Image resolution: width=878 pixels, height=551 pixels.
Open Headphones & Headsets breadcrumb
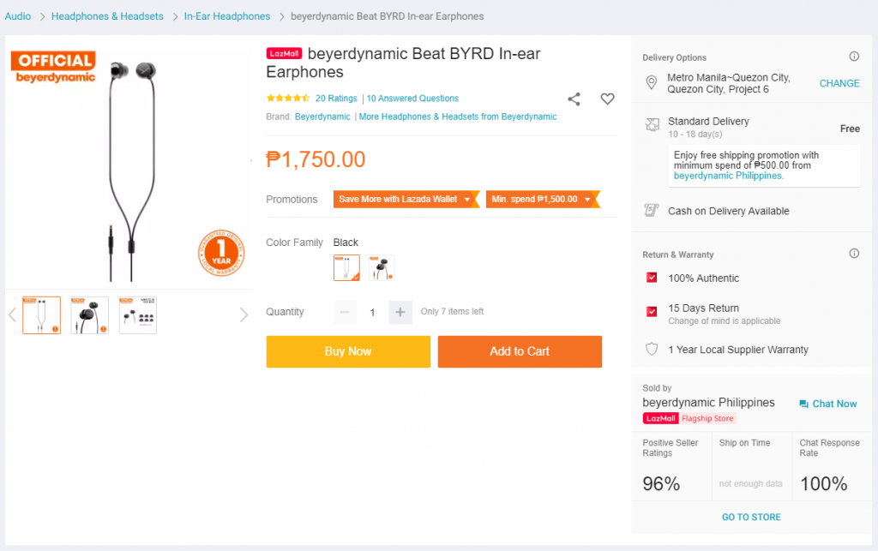point(107,16)
